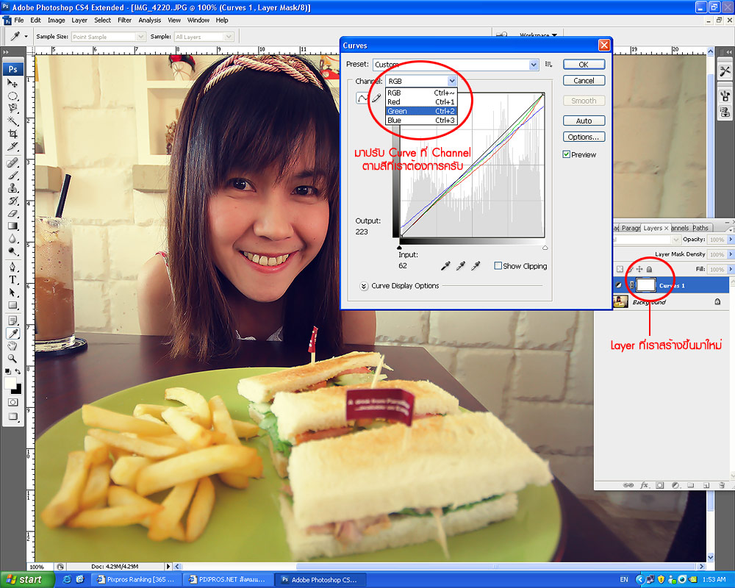Expand Curve Display Options
The image size is (735, 588).
click(364, 286)
